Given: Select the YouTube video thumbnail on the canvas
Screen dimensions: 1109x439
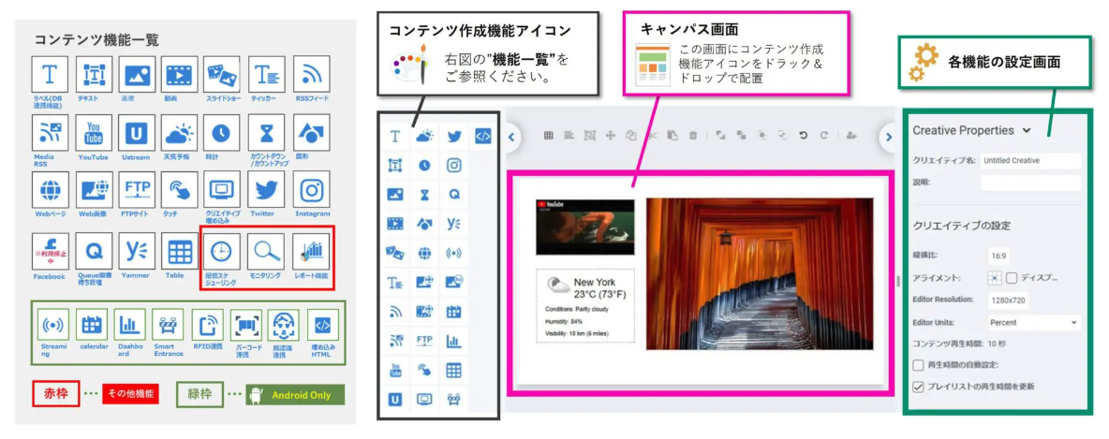Looking at the screenshot, I should (584, 227).
